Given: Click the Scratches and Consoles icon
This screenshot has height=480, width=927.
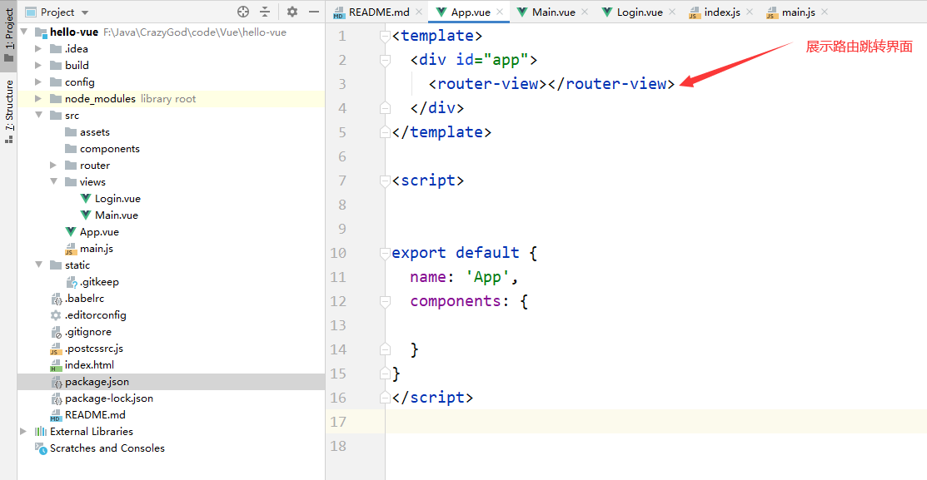Looking at the screenshot, I should click(x=41, y=448).
